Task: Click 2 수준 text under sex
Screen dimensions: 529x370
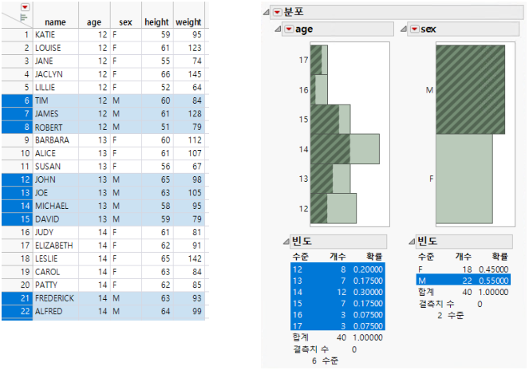Action: coord(450,315)
